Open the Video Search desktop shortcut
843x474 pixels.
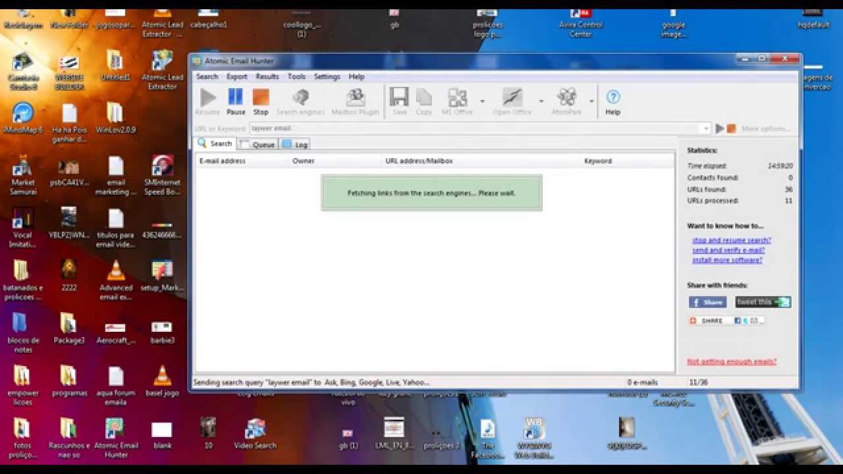coord(255,433)
